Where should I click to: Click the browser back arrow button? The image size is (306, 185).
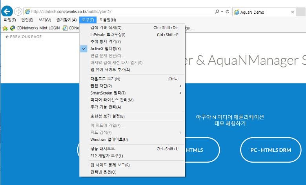coord(7,11)
